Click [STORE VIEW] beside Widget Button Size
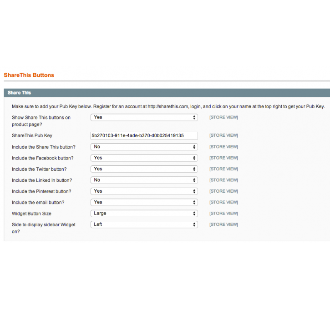The image size is (330, 309). pos(223,214)
